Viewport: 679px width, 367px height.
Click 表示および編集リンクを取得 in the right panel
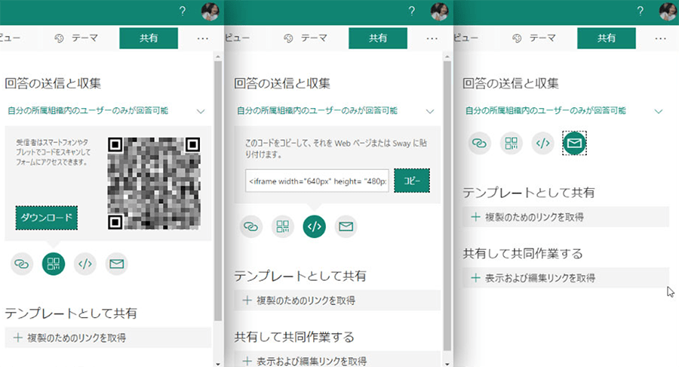point(566,278)
